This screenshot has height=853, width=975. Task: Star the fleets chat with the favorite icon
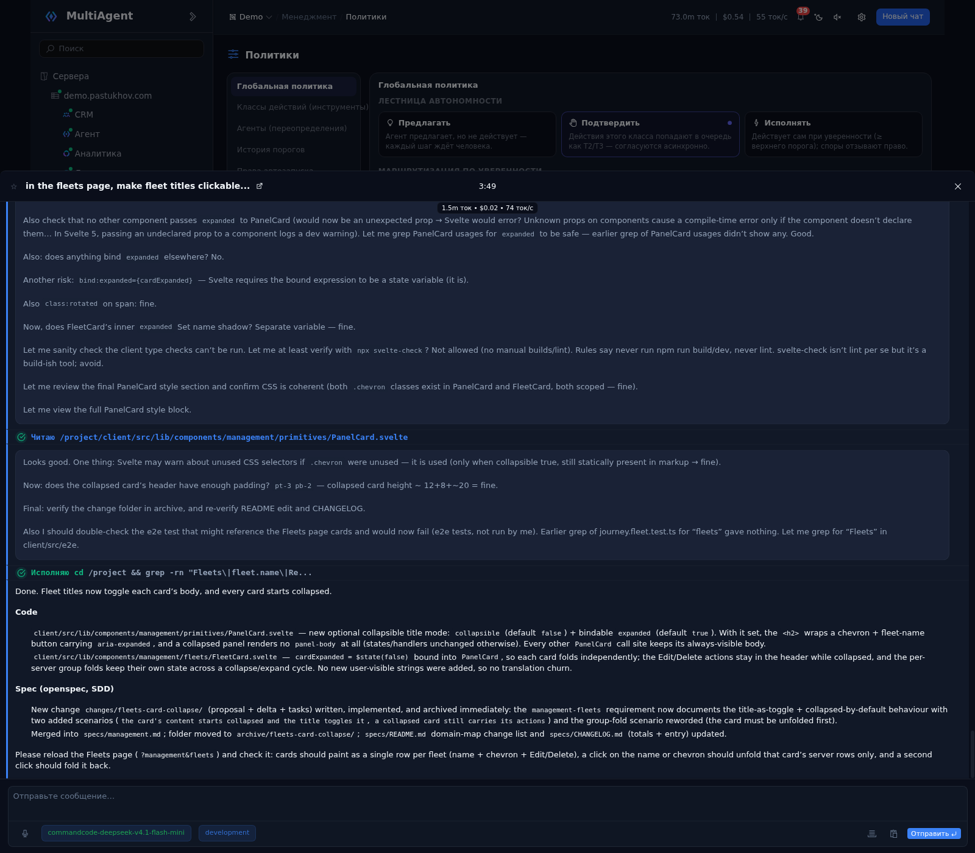[14, 186]
